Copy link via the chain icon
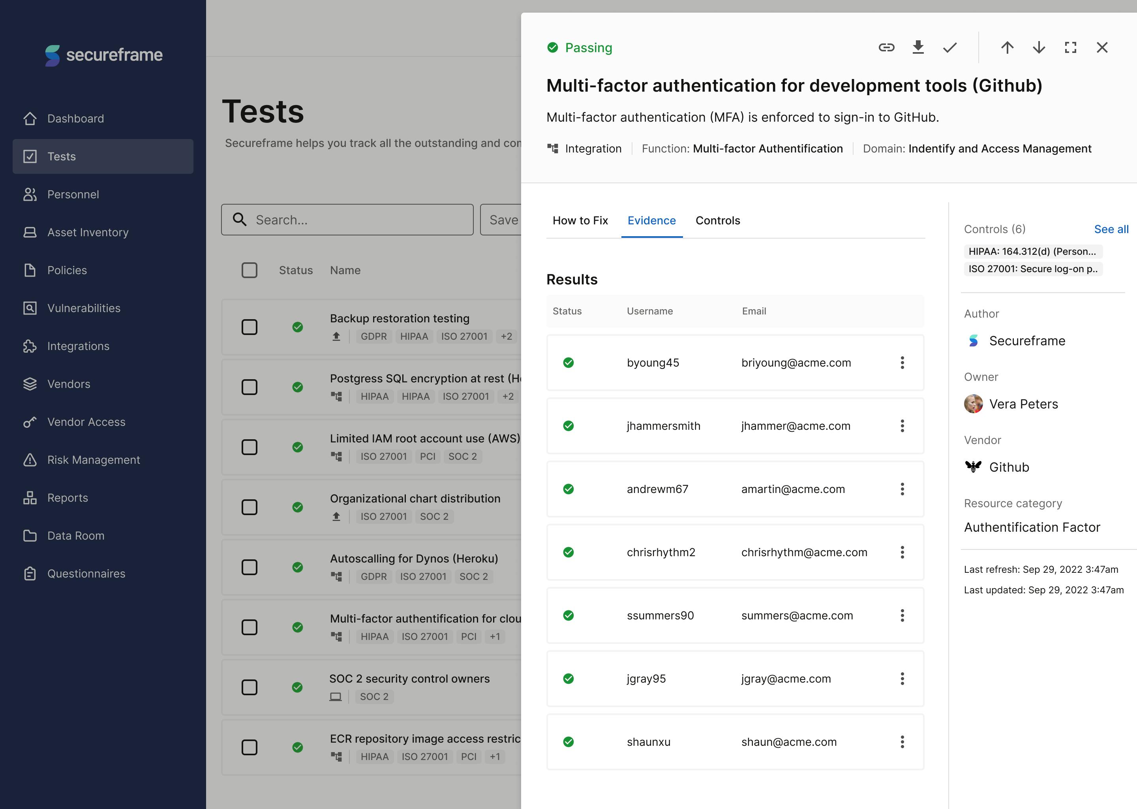The image size is (1137, 809). 886,47
